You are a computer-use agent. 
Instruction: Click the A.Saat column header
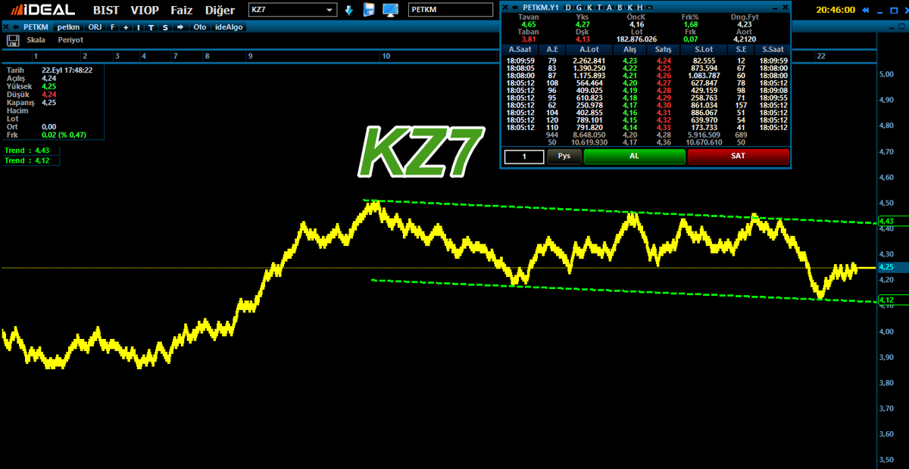(x=520, y=50)
